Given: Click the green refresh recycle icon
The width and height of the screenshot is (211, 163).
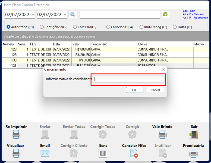Looking at the screenshot, I should (x=165, y=14).
